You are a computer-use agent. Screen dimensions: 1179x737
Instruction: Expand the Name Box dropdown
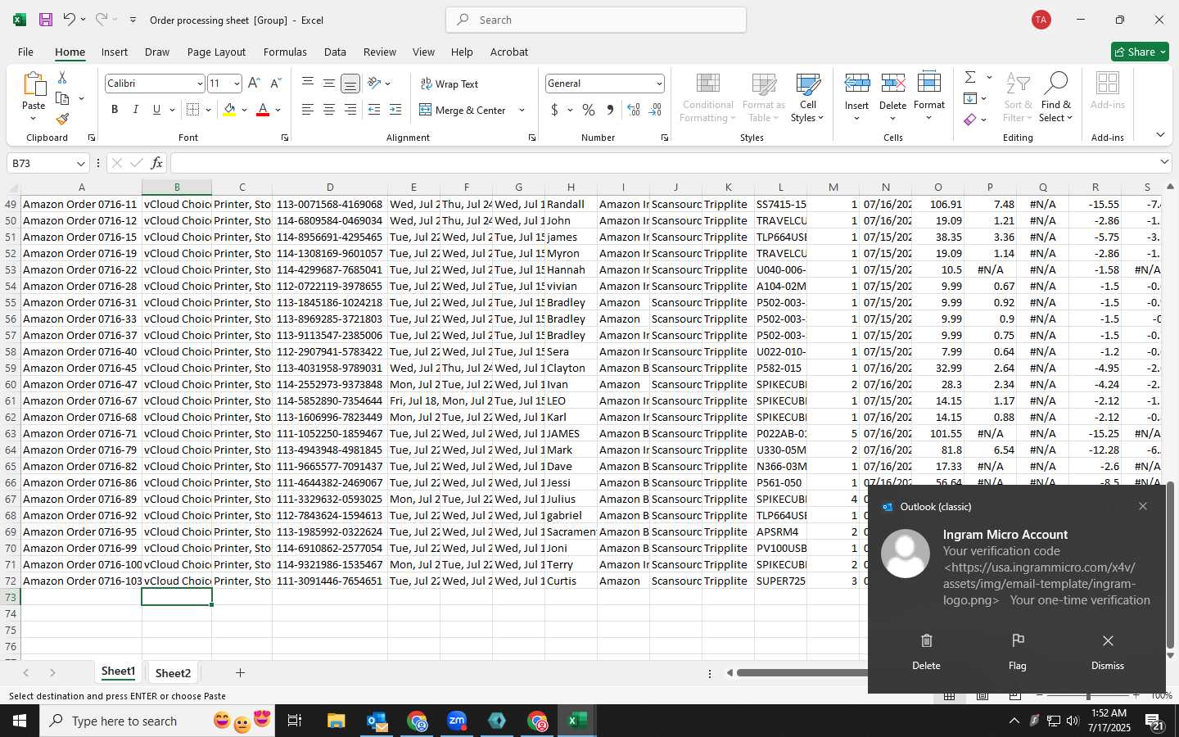(x=80, y=163)
